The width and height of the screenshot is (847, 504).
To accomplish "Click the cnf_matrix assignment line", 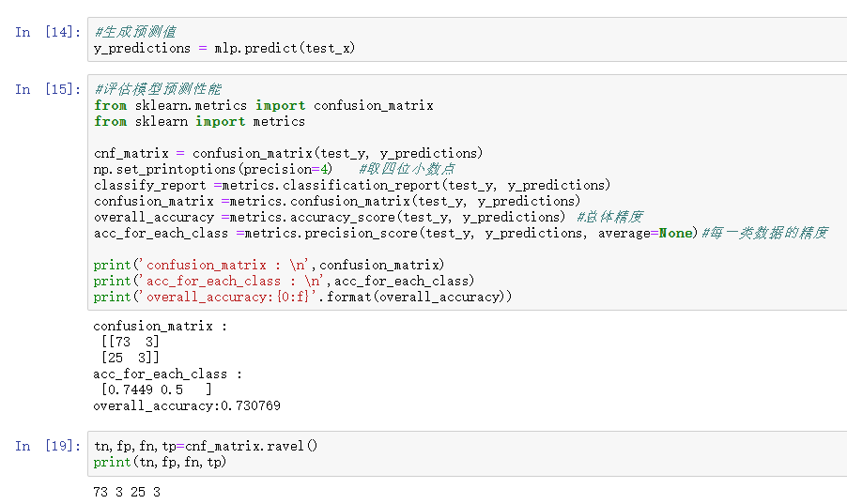I will [x=288, y=153].
